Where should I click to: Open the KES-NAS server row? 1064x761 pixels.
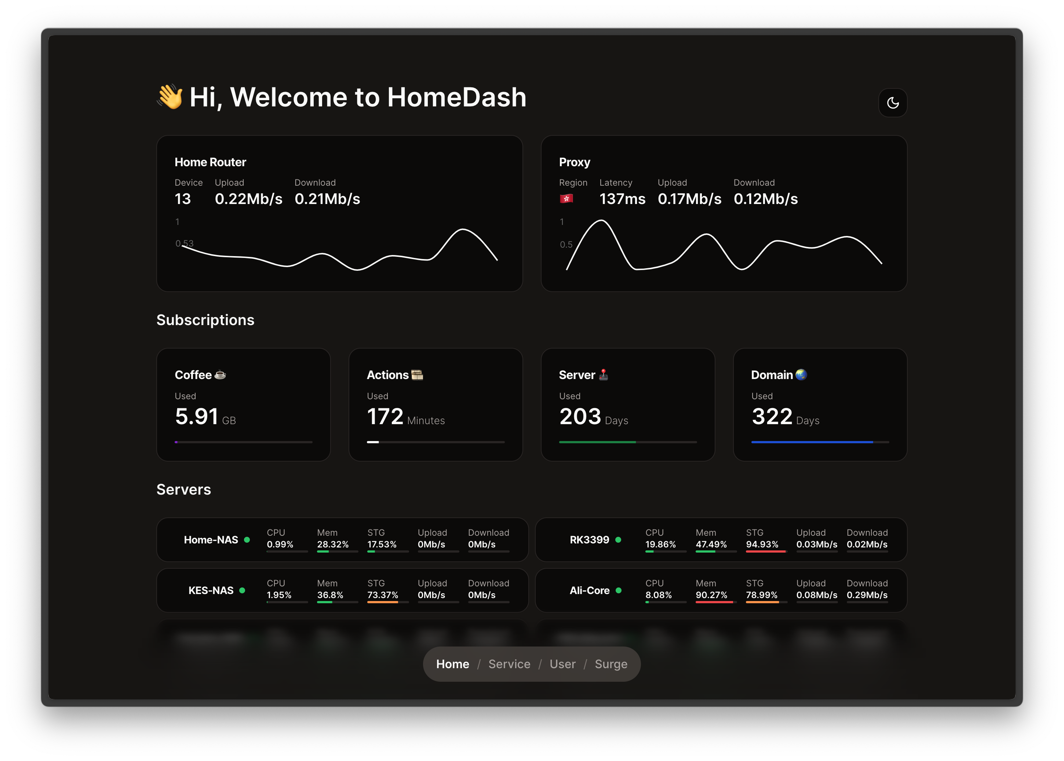(211, 590)
